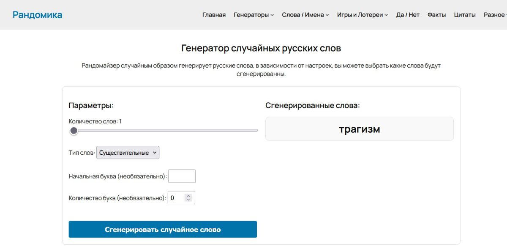Click Сгенерировать случайное слово button
Viewport: 507px width, 246px height.
[163, 230]
